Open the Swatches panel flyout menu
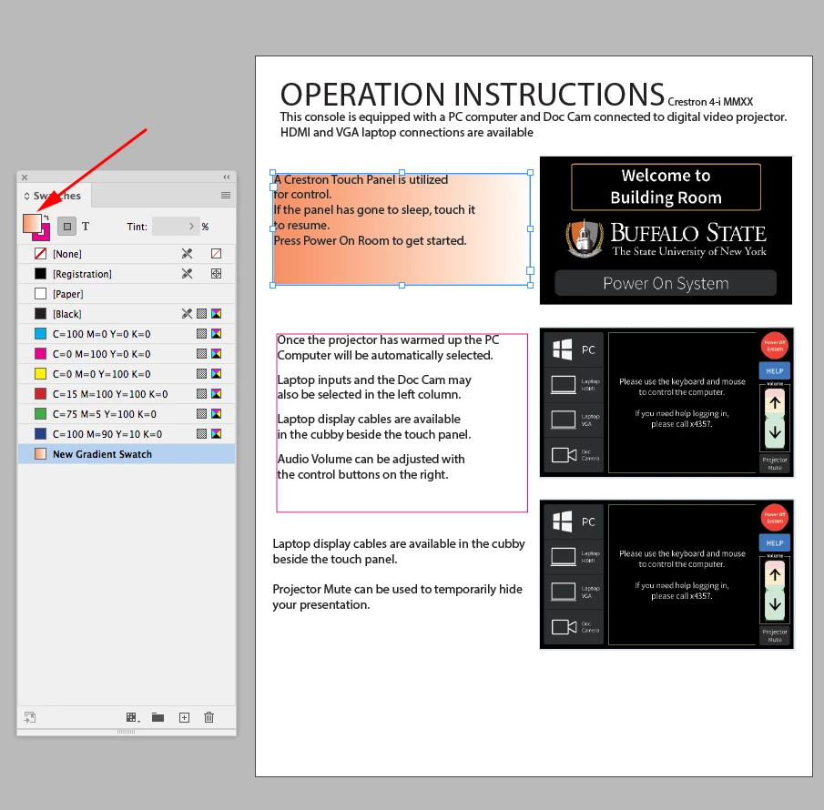 [226, 196]
